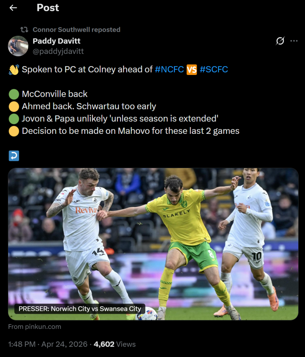The image size is (305, 357).
Task: Open Connor Southwell reposted link
Action: (x=76, y=30)
